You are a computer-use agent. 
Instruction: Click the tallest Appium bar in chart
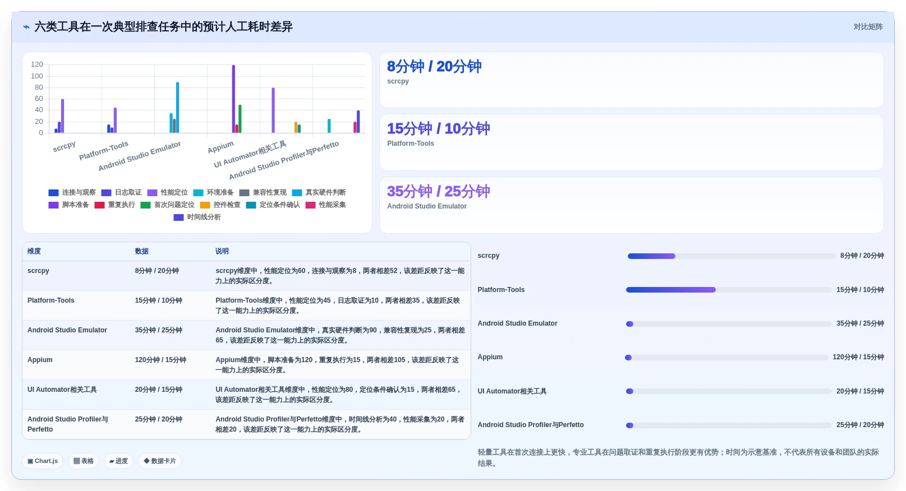(x=233, y=99)
